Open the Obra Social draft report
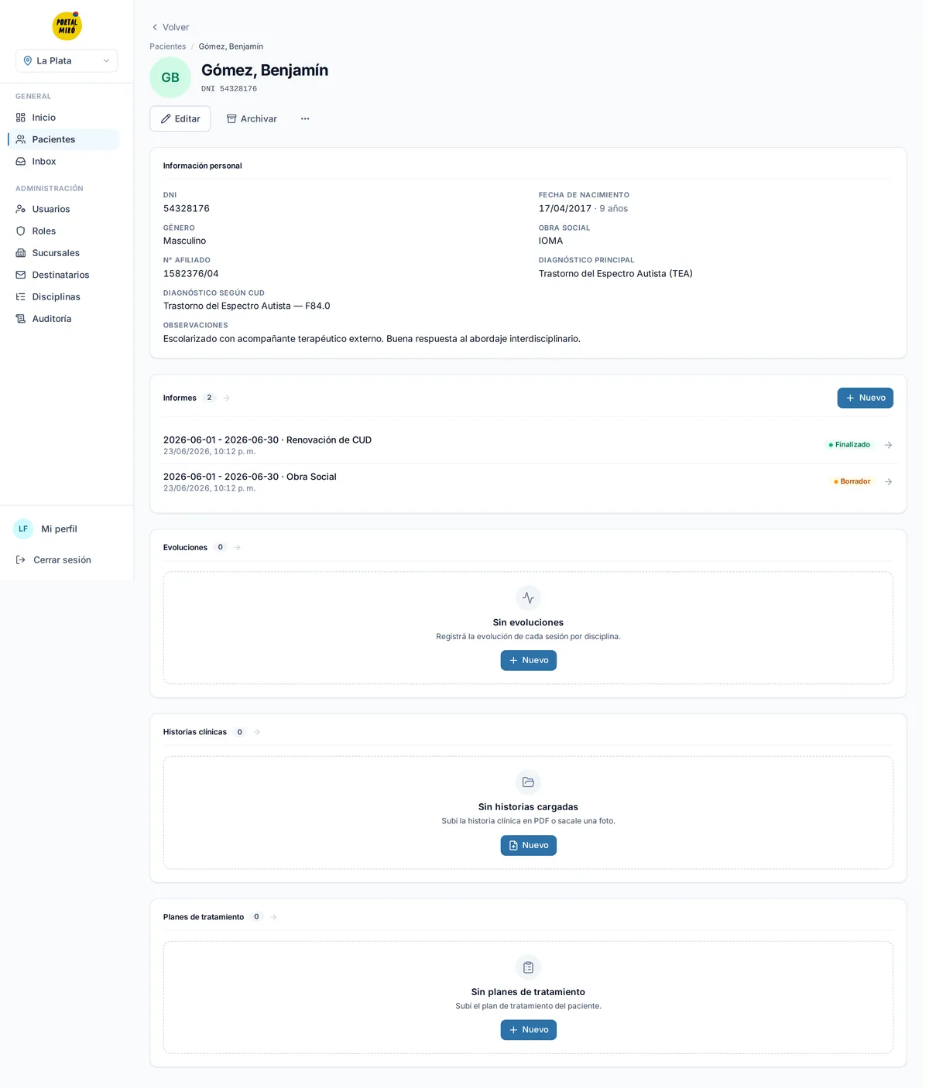The image size is (929, 1088). pyautogui.click(x=528, y=481)
